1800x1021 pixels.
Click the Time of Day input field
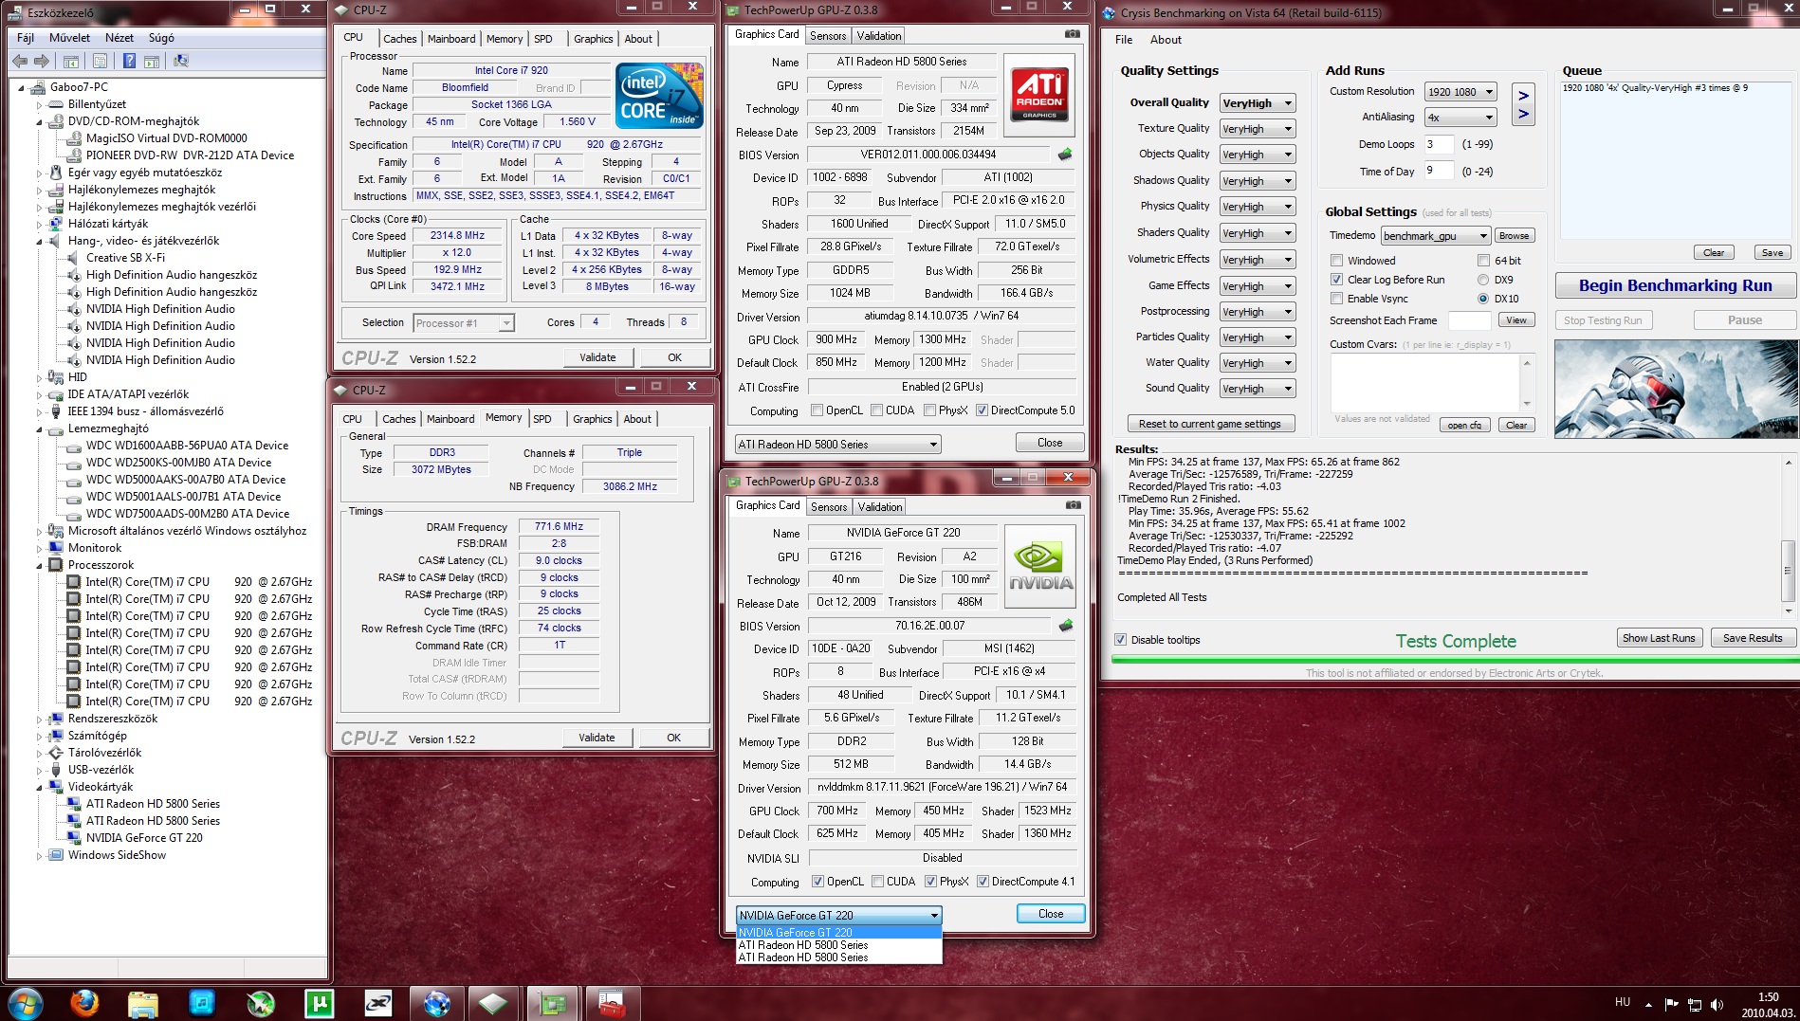coord(1440,171)
